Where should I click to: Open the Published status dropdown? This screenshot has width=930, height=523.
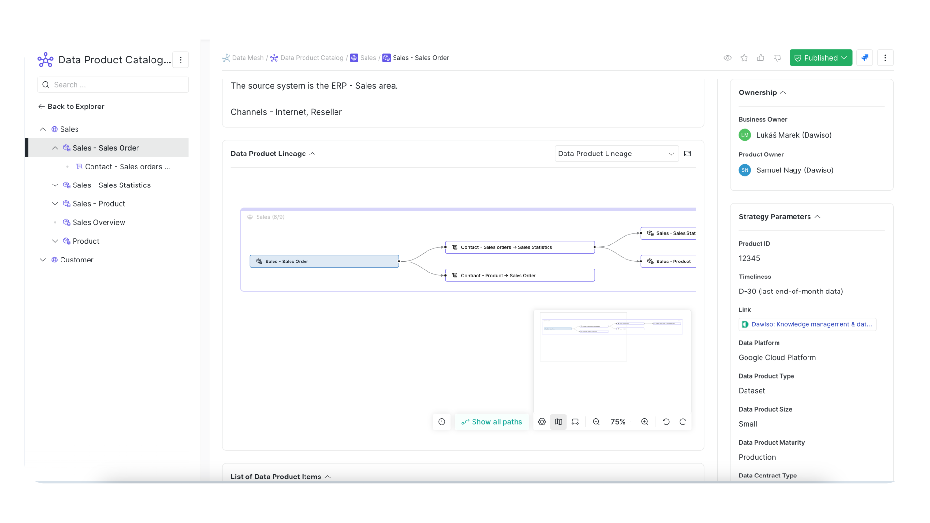pos(821,58)
